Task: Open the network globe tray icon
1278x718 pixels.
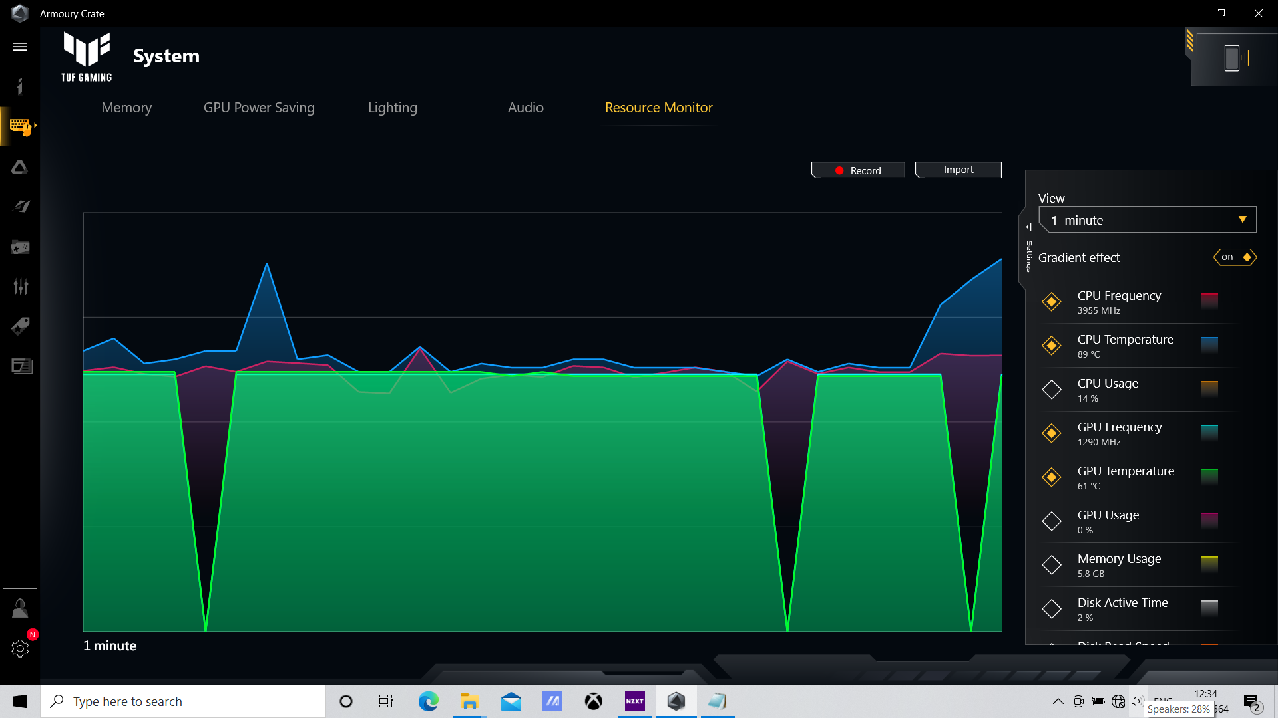Action: 1118,701
